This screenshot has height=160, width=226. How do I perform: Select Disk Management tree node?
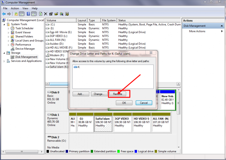tap(26, 57)
